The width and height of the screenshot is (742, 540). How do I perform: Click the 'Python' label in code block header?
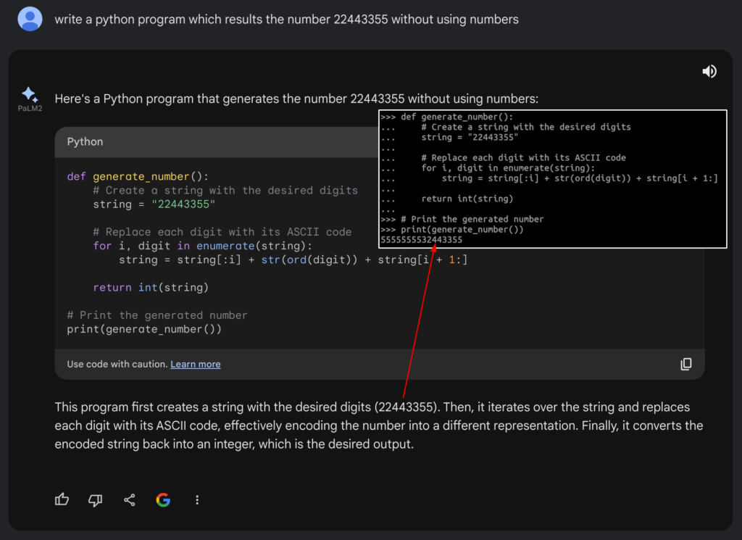click(85, 142)
